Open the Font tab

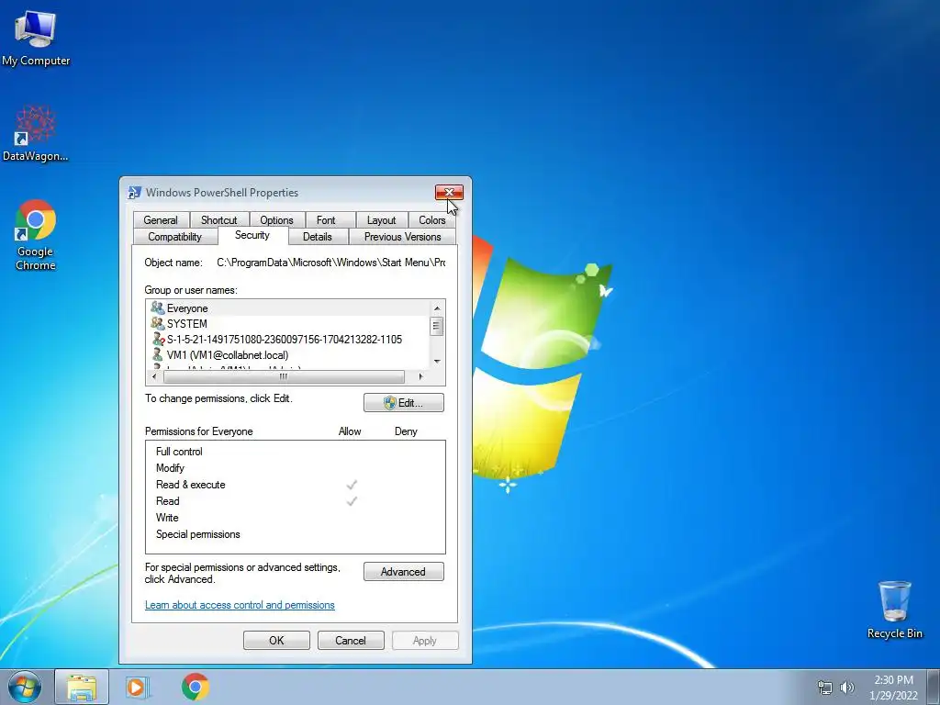point(326,220)
